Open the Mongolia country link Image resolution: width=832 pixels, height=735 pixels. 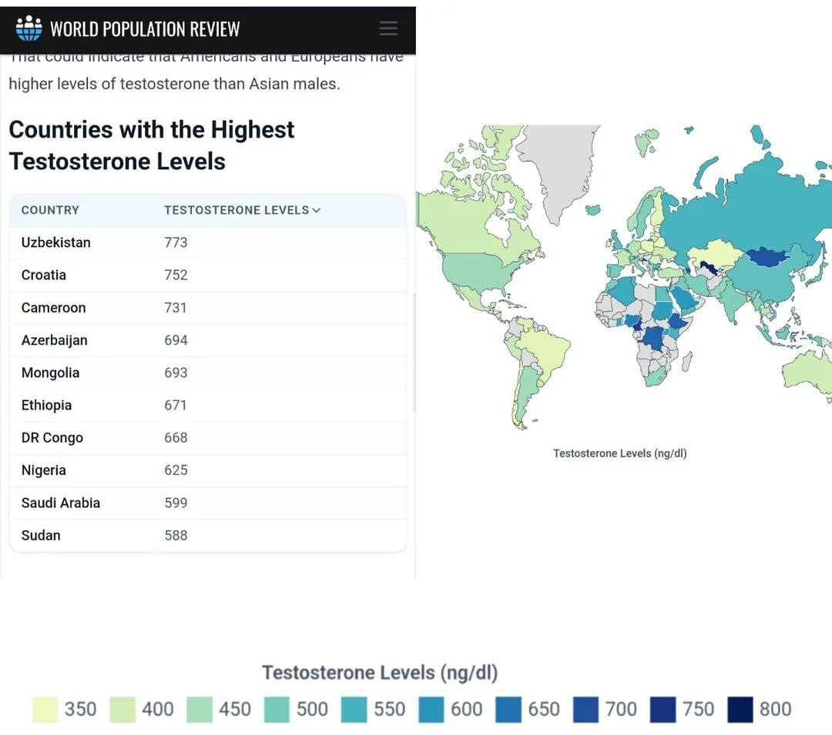[x=50, y=373]
